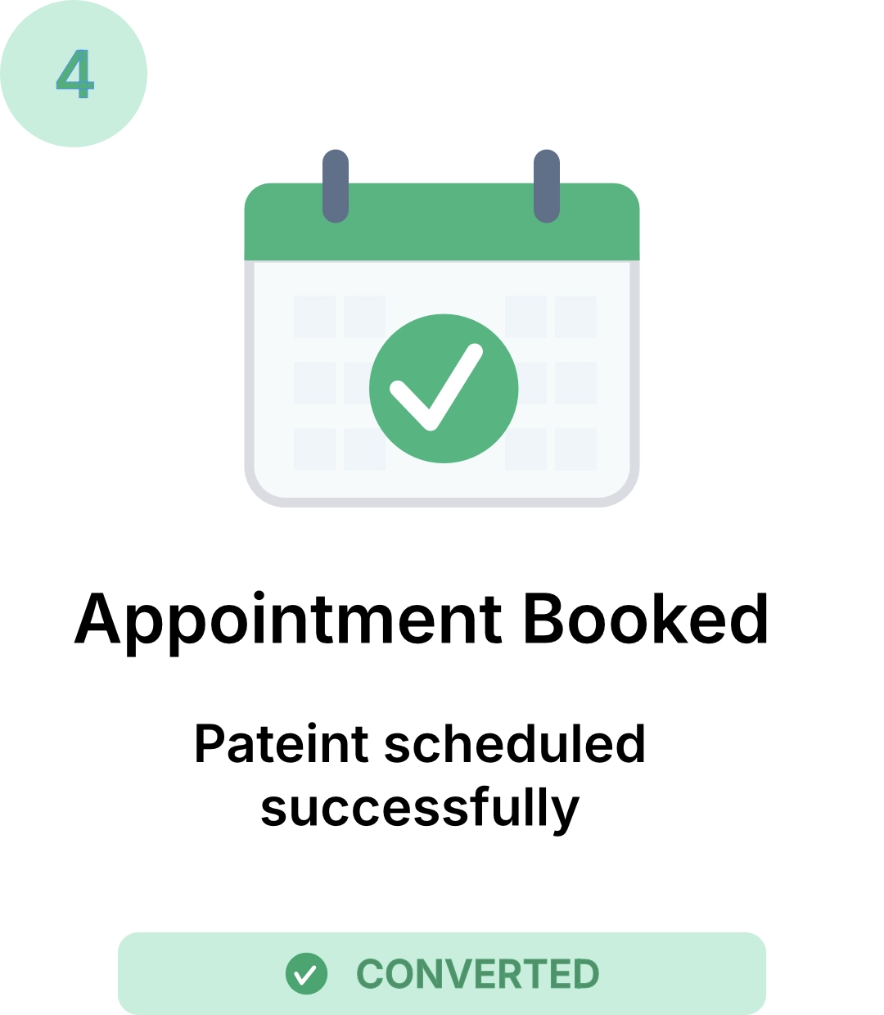The height and width of the screenshot is (1015, 884).
Task: Click the calendar's left binder ring
Action: click(336, 186)
